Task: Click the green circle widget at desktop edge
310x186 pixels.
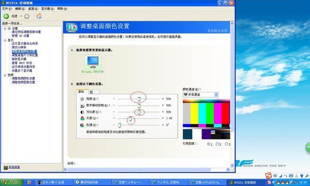Action: pyautogui.click(x=307, y=147)
